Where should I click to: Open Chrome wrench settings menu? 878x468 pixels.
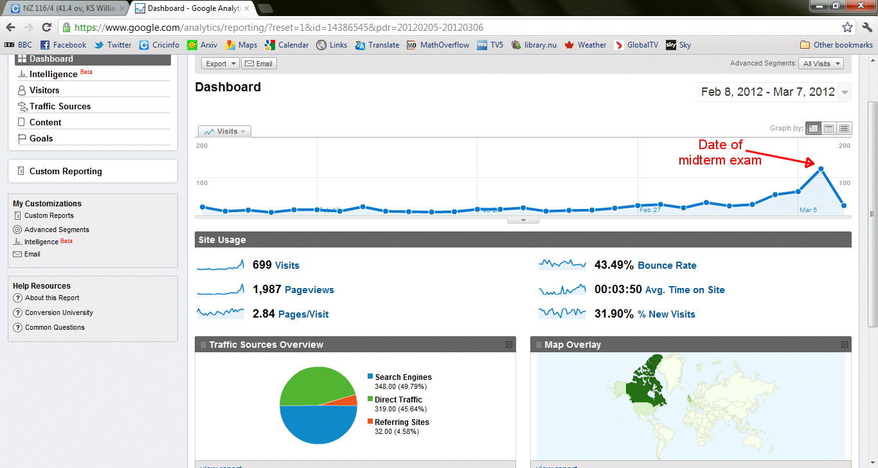[x=866, y=28]
